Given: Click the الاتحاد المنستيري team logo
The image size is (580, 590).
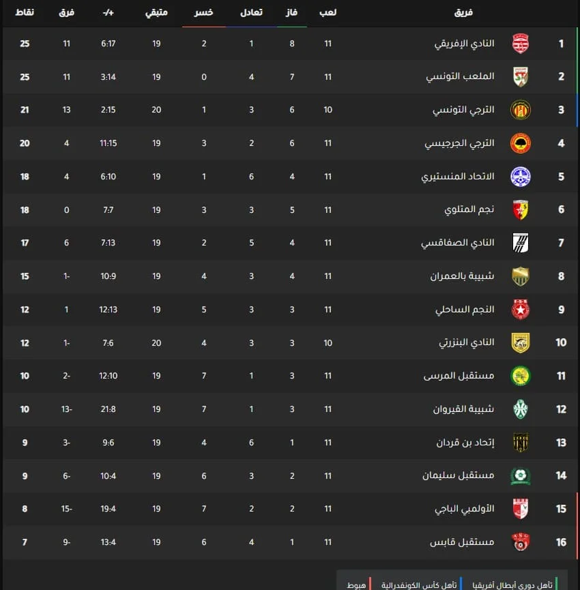Looking at the screenshot, I should click(x=521, y=177).
